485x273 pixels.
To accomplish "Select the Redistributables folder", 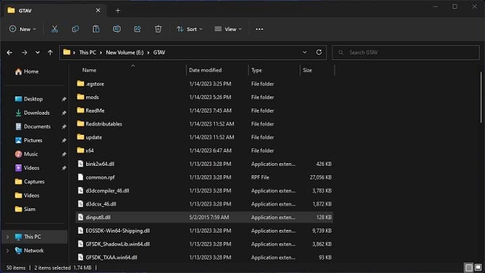I will 205,124.
